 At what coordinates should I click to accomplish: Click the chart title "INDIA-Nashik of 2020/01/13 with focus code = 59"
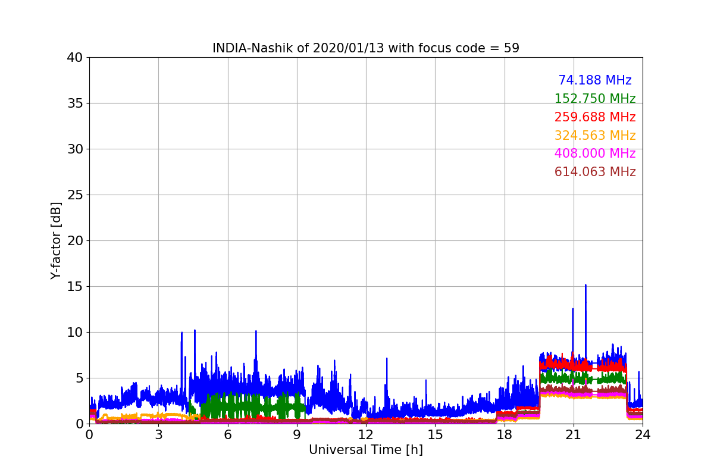pyautogui.click(x=366, y=48)
